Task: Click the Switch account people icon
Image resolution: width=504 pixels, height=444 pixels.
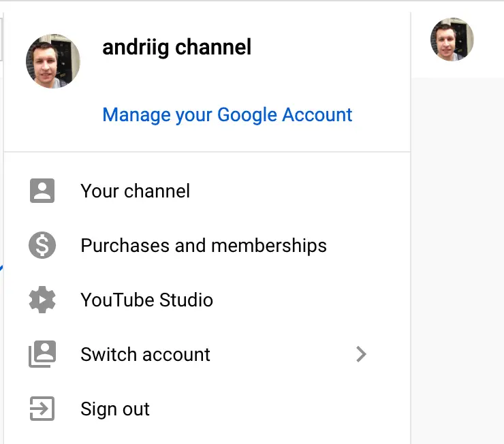Action: point(42,354)
